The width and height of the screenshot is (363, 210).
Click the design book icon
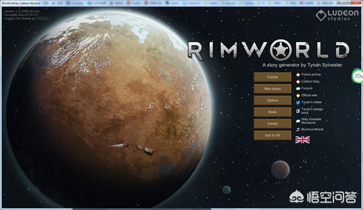pos(298,111)
